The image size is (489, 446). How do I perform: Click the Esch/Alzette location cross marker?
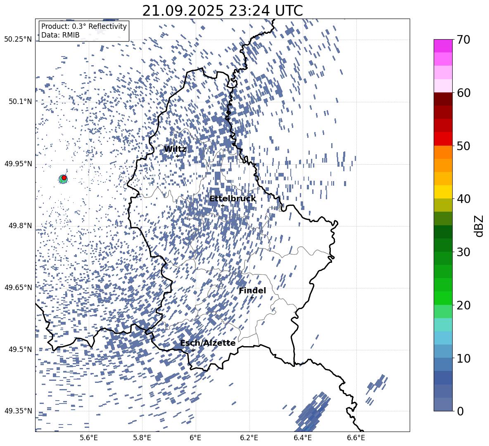(193, 350)
